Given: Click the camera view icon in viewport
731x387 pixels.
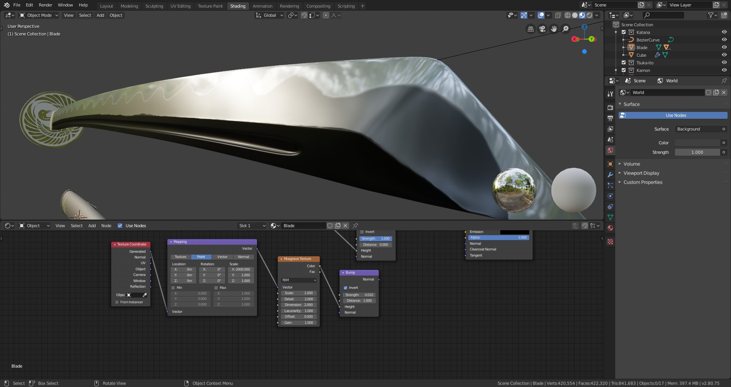Looking at the screenshot, I should tap(542, 29).
